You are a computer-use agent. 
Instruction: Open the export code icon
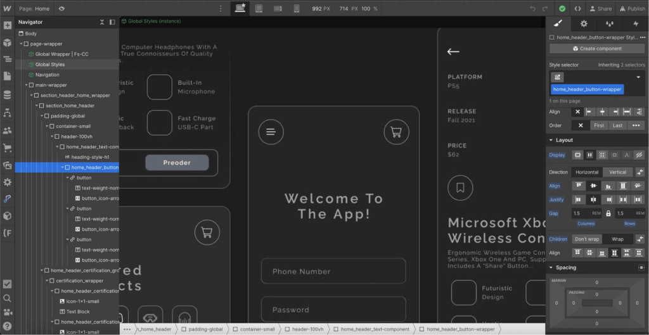click(x=577, y=8)
